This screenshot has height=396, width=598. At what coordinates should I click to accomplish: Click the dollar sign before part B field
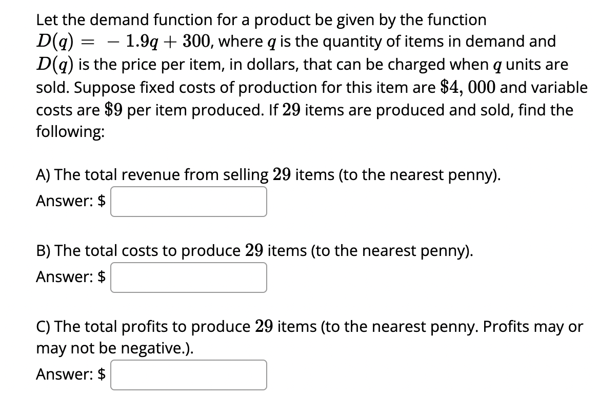coord(102,277)
